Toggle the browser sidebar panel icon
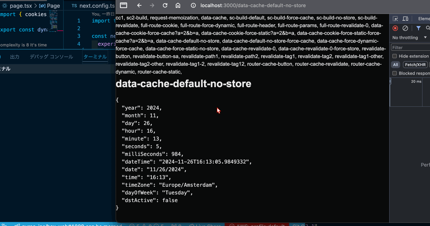Screen dimensions: 430x226 pos(124,5)
